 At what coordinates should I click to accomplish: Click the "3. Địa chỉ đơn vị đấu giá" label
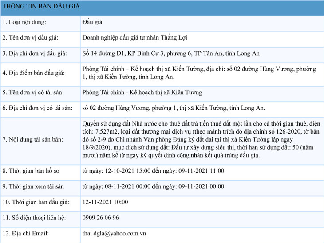(x=35, y=53)
